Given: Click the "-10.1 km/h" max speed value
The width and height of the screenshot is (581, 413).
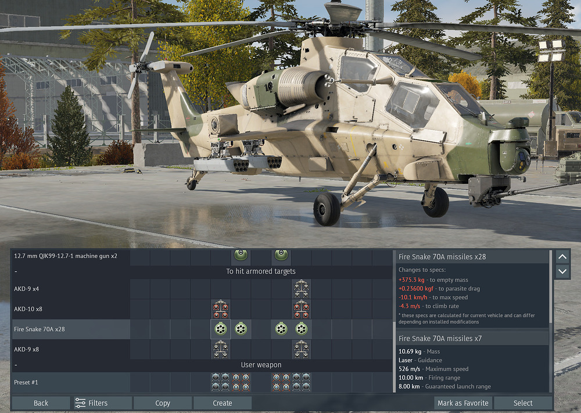Looking at the screenshot, I should (413, 297).
